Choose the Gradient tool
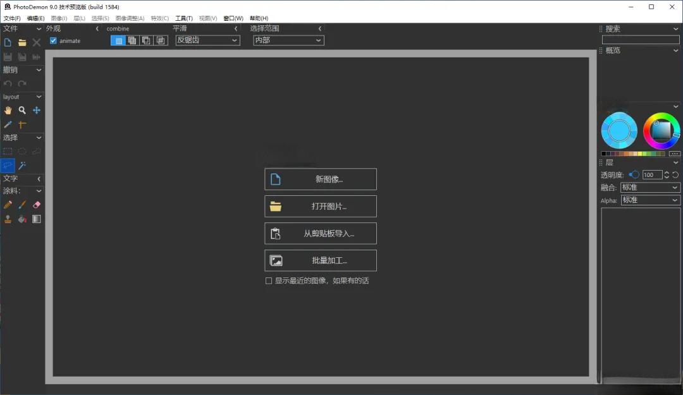683x395 pixels. coord(37,219)
